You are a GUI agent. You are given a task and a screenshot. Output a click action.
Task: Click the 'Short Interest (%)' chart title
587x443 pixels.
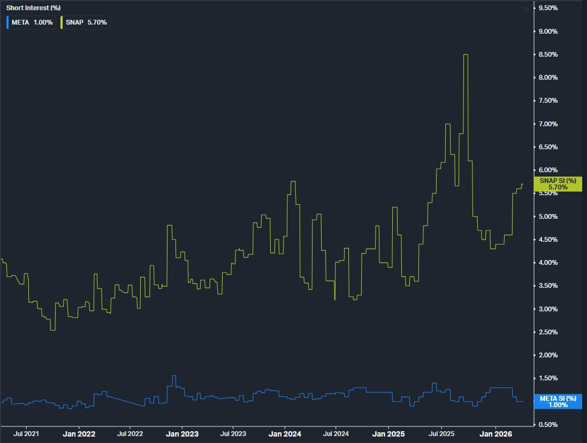point(33,8)
